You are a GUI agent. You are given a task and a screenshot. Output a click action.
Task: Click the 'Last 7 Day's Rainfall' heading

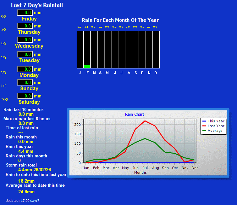(x=37, y=5)
